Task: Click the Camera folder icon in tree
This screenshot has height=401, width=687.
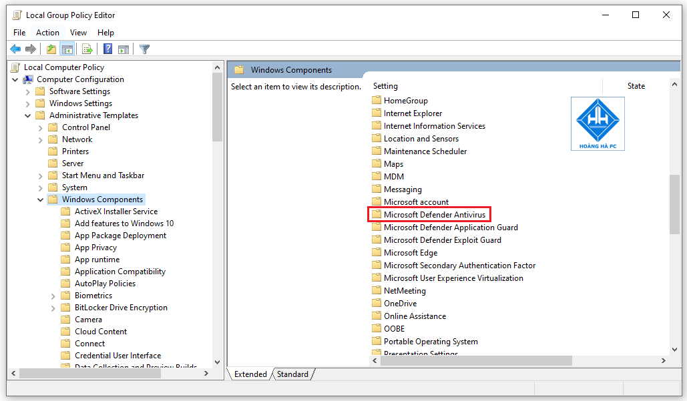Action: (65, 319)
